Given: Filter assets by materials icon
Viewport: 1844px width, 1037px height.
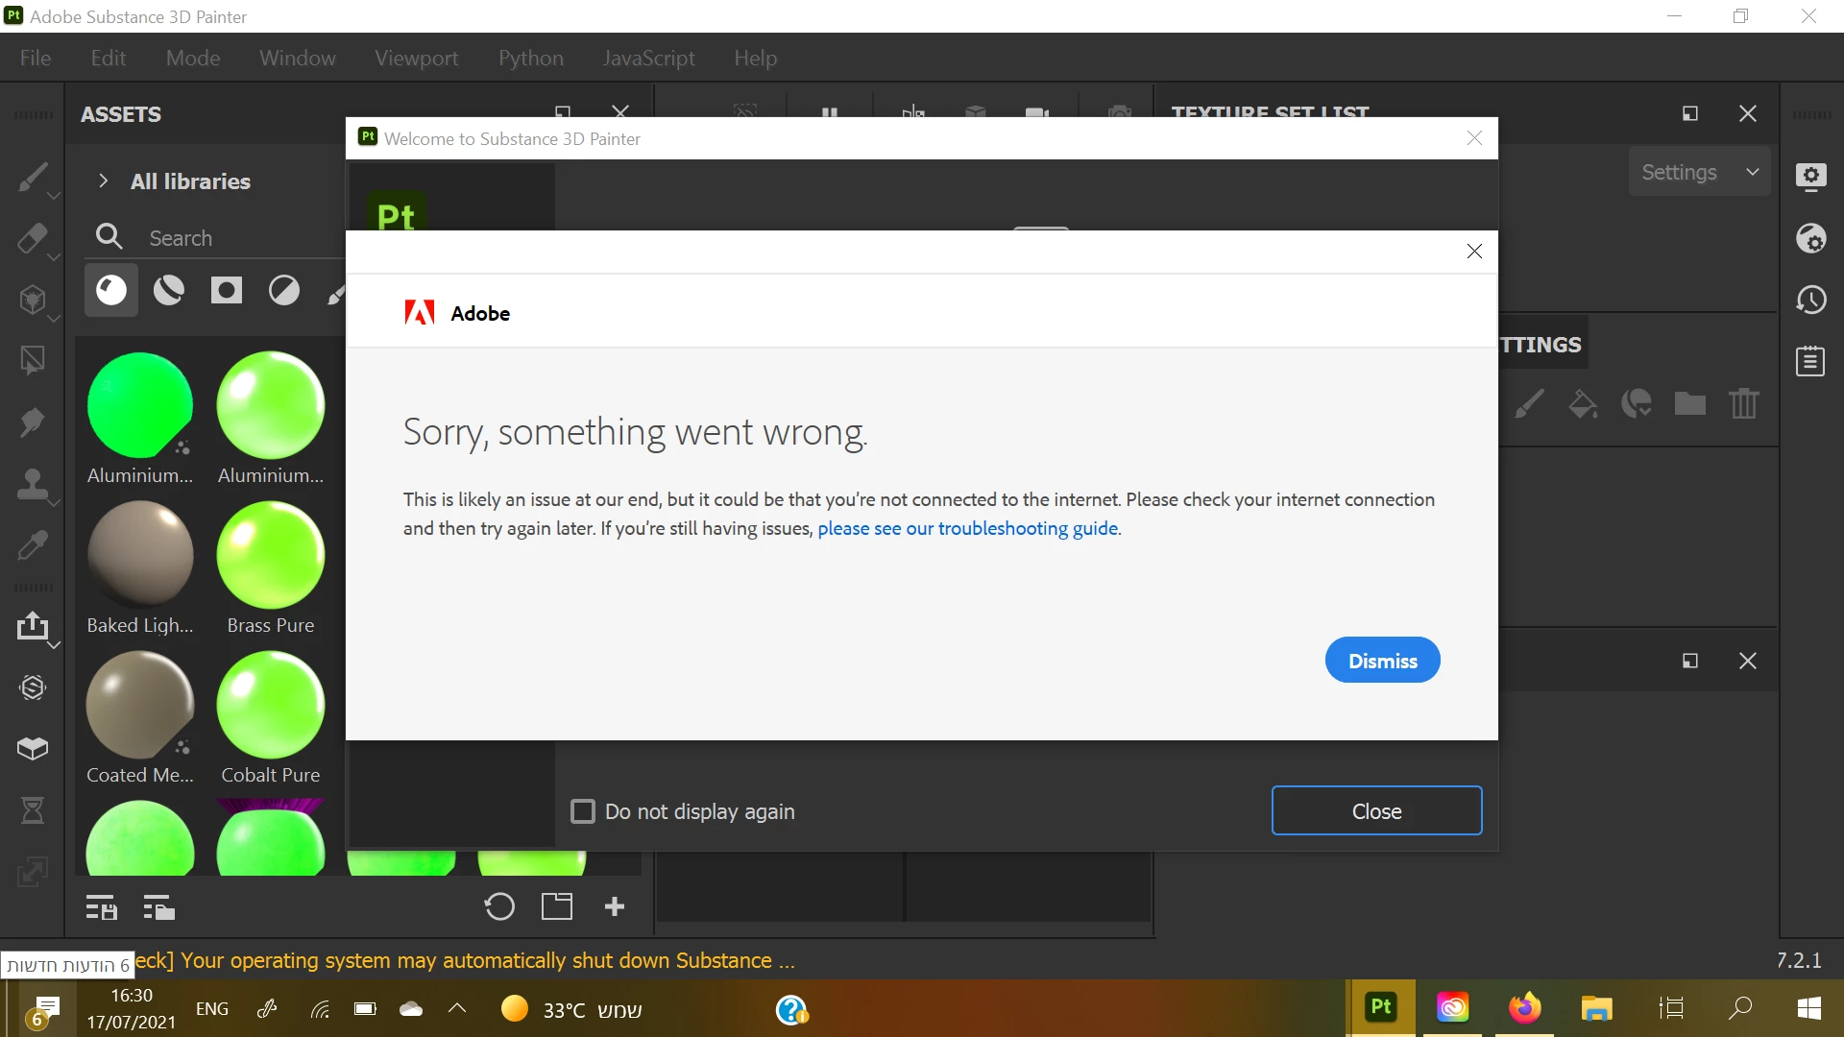Looking at the screenshot, I should coord(111,290).
